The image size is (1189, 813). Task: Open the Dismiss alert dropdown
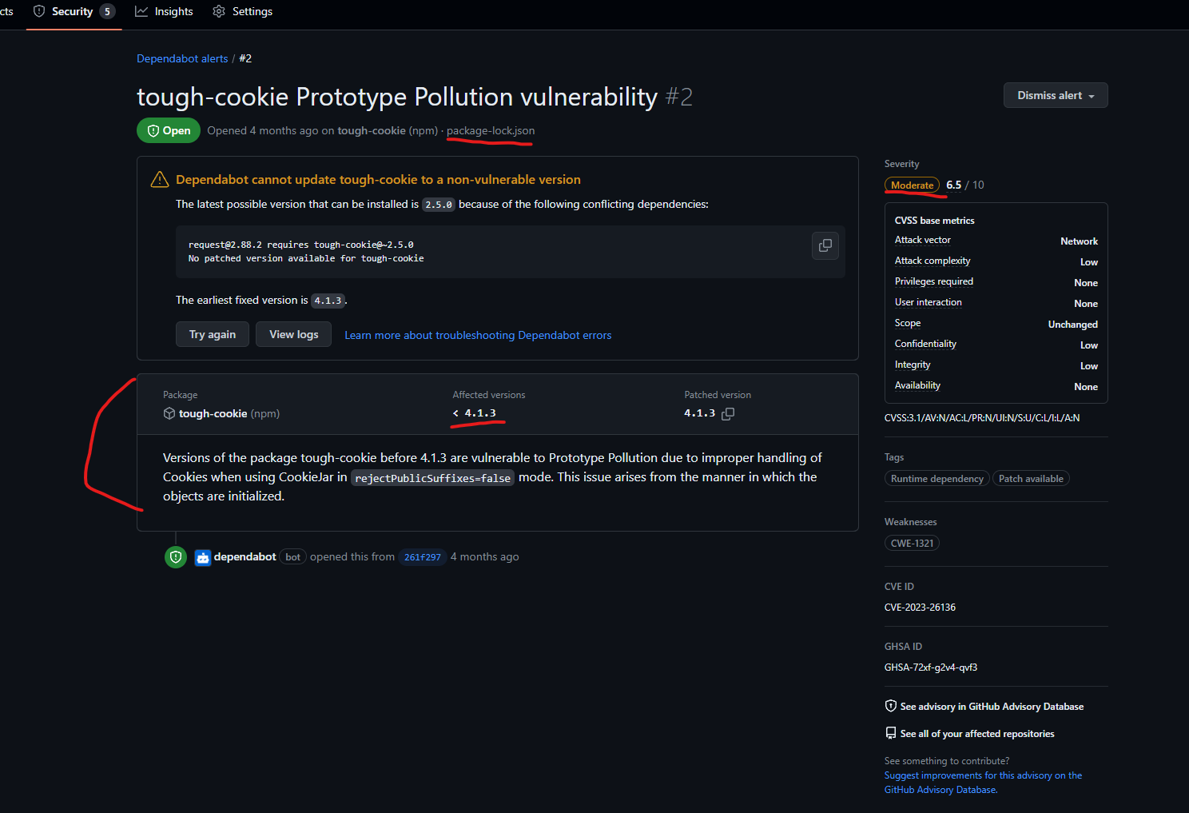(x=1056, y=95)
